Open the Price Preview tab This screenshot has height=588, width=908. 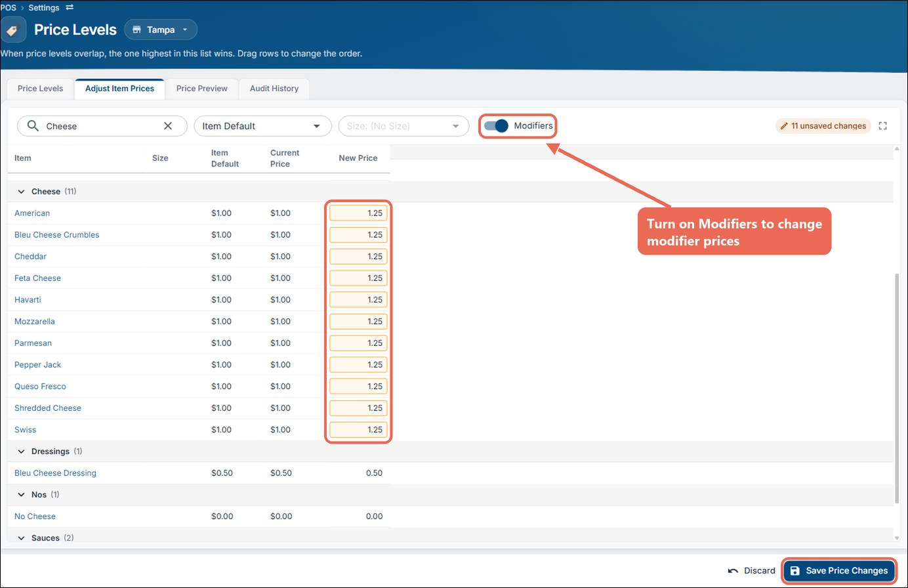coord(202,89)
